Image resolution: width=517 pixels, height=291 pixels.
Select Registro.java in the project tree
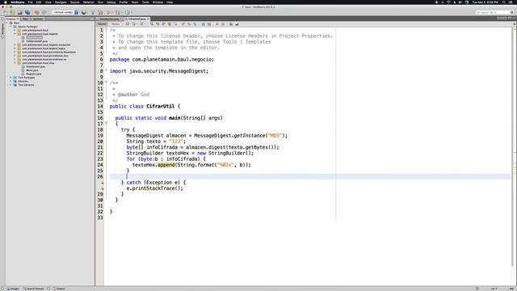coord(34,74)
